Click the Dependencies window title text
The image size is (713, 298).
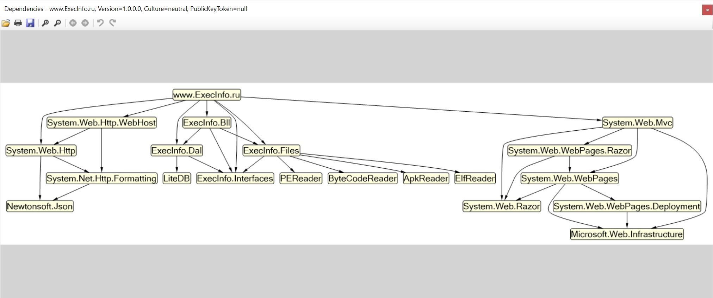click(x=125, y=9)
